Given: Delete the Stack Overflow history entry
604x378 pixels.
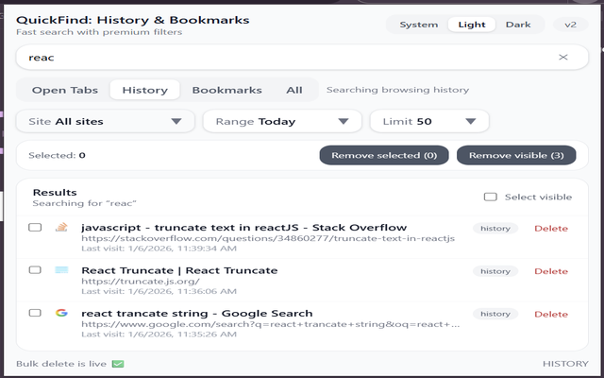Looking at the screenshot, I should pyautogui.click(x=551, y=229).
